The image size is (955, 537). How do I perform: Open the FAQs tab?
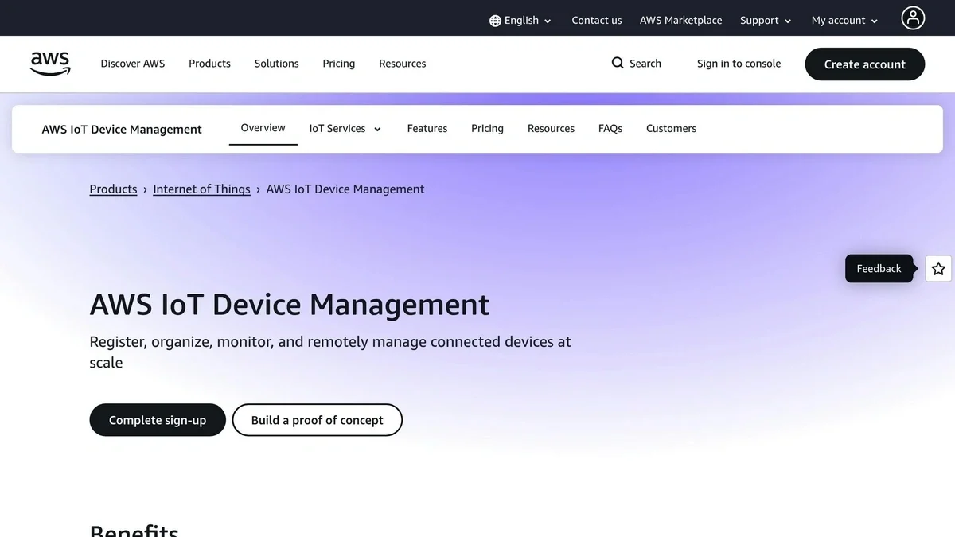point(610,128)
